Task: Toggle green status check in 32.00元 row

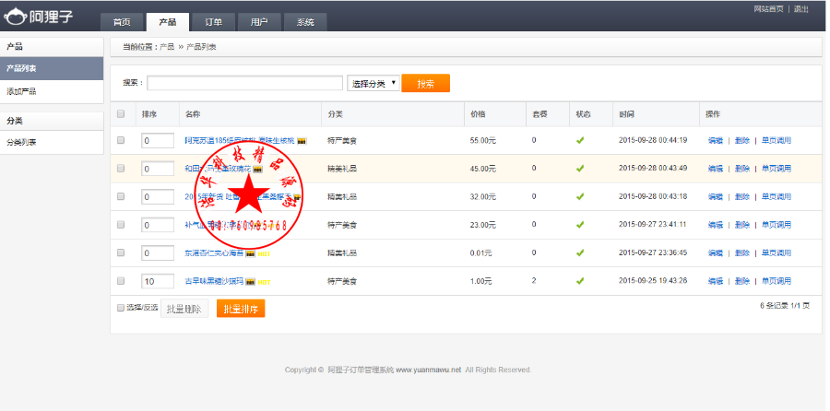Action: point(580,196)
